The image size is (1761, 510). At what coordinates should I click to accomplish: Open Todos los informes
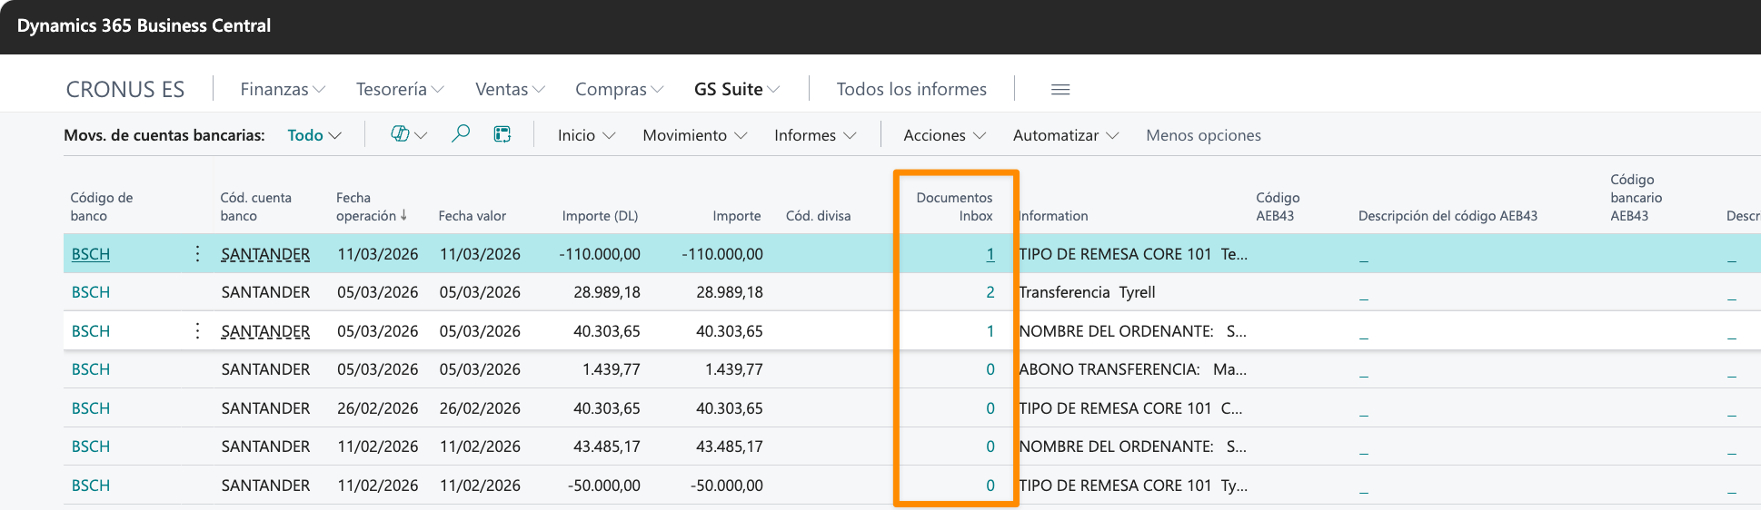(911, 89)
